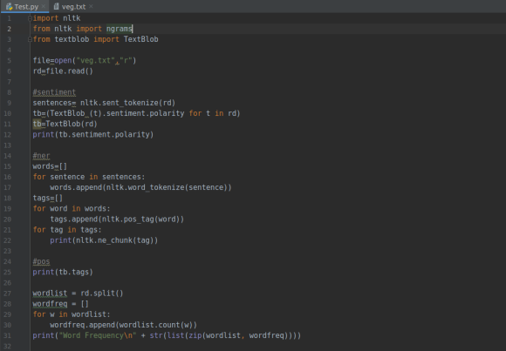The image size is (506, 351).
Task: Close the veg.txt tab
Action: [91, 6]
